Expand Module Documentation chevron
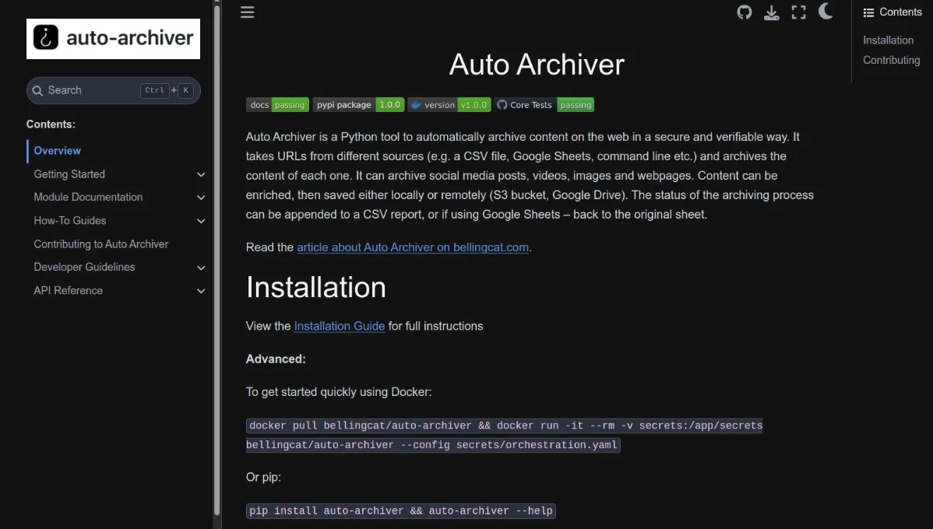The width and height of the screenshot is (933, 529). point(201,198)
